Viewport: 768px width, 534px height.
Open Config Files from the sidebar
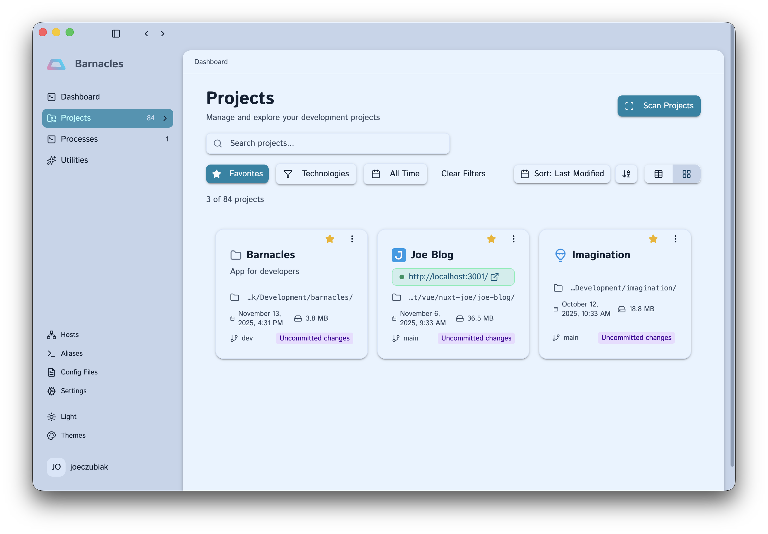click(x=79, y=372)
